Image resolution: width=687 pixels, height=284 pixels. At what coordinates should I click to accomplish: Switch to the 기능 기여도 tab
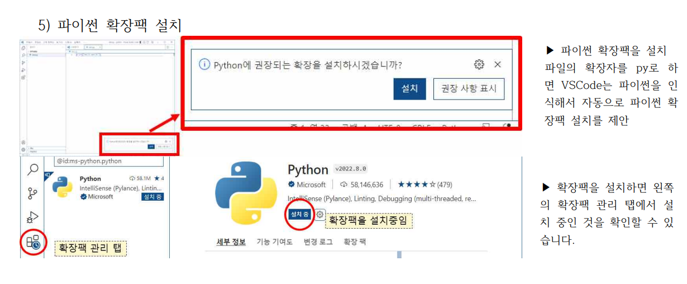274,242
